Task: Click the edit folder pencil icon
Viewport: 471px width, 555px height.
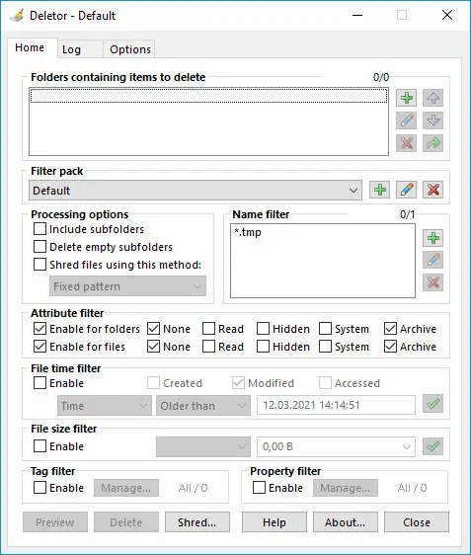Action: (x=406, y=120)
